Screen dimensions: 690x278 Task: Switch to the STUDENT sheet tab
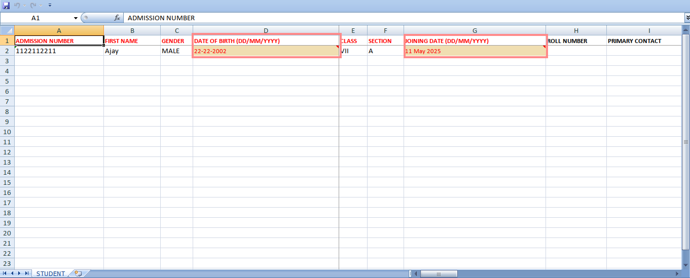coord(51,273)
